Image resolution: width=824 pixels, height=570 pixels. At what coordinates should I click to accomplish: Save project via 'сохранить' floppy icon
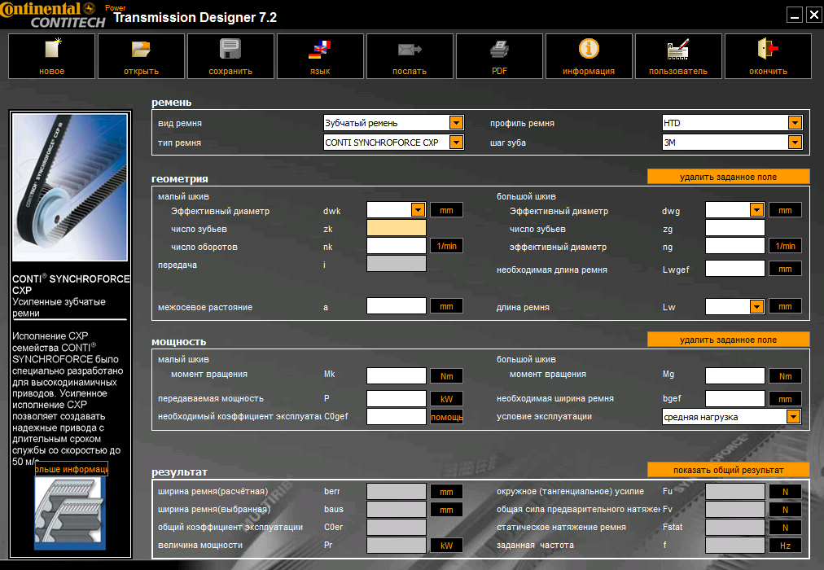tap(230, 56)
